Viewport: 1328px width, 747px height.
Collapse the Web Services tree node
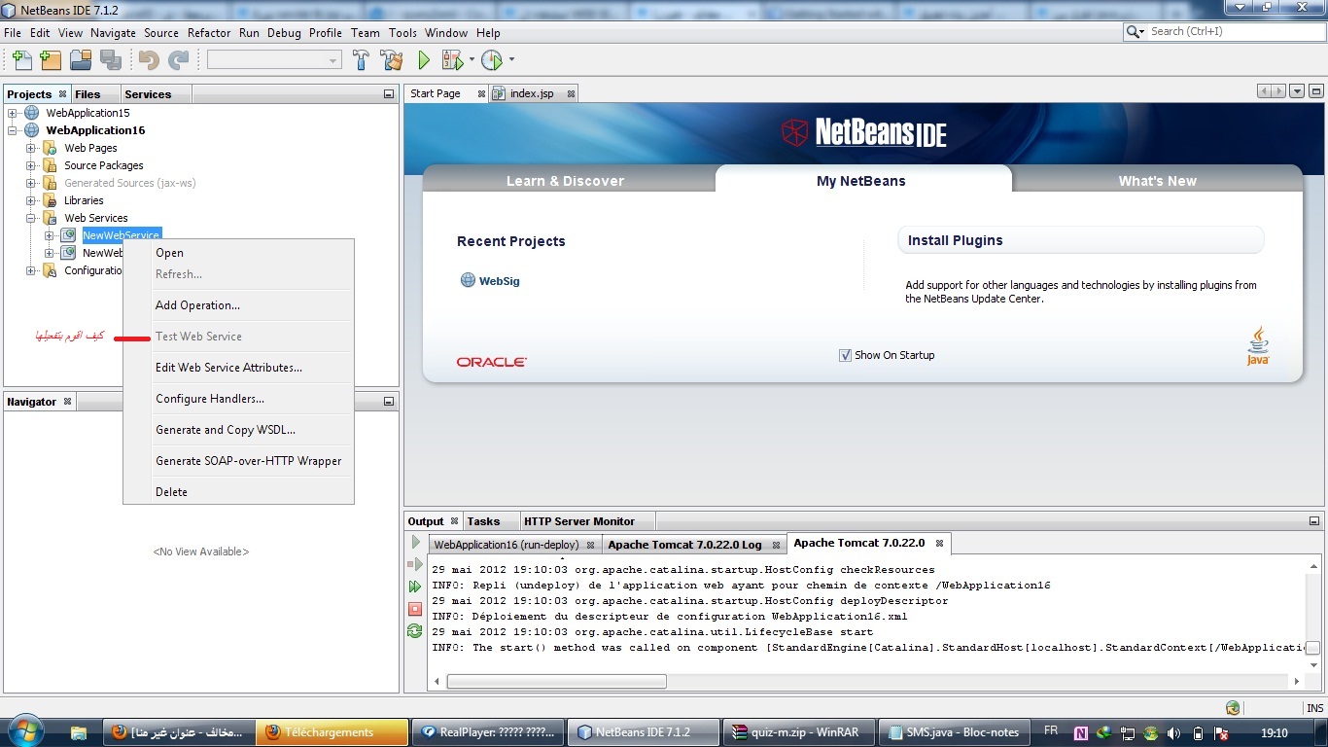(31, 218)
